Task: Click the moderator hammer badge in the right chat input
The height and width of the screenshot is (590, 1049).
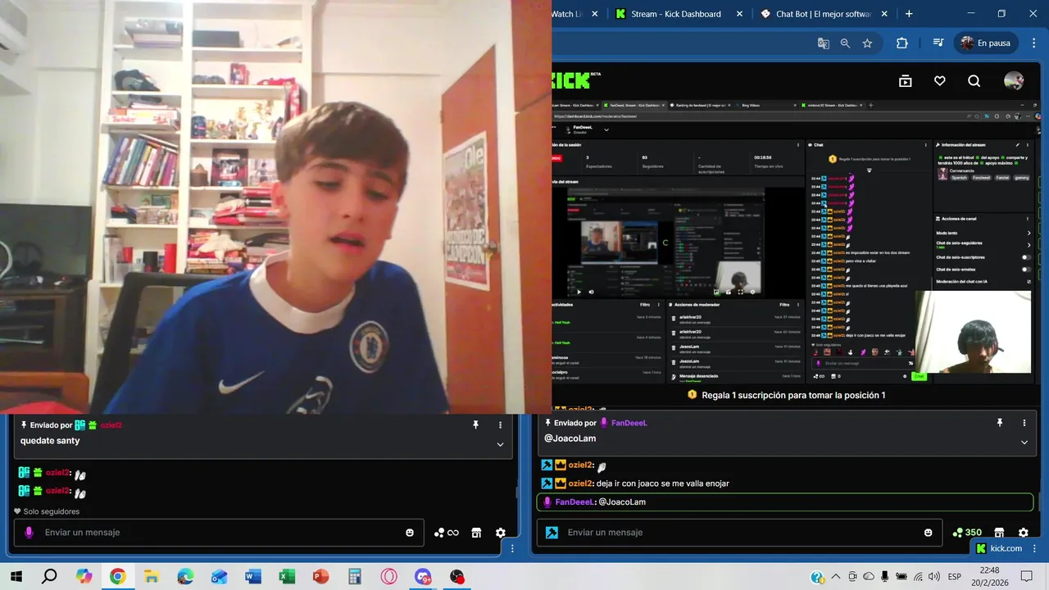Action: tap(552, 533)
